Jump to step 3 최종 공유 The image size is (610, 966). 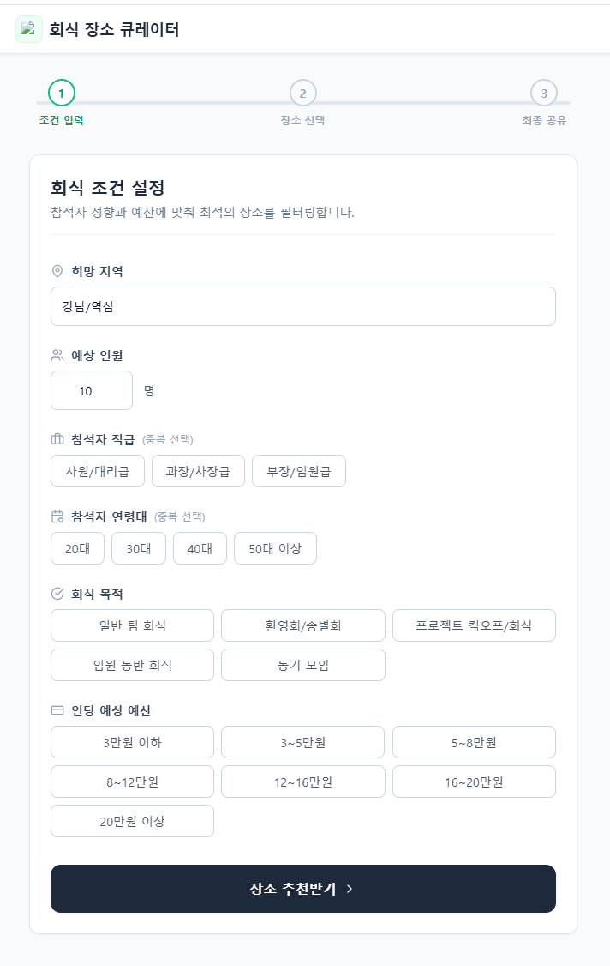coord(544,93)
